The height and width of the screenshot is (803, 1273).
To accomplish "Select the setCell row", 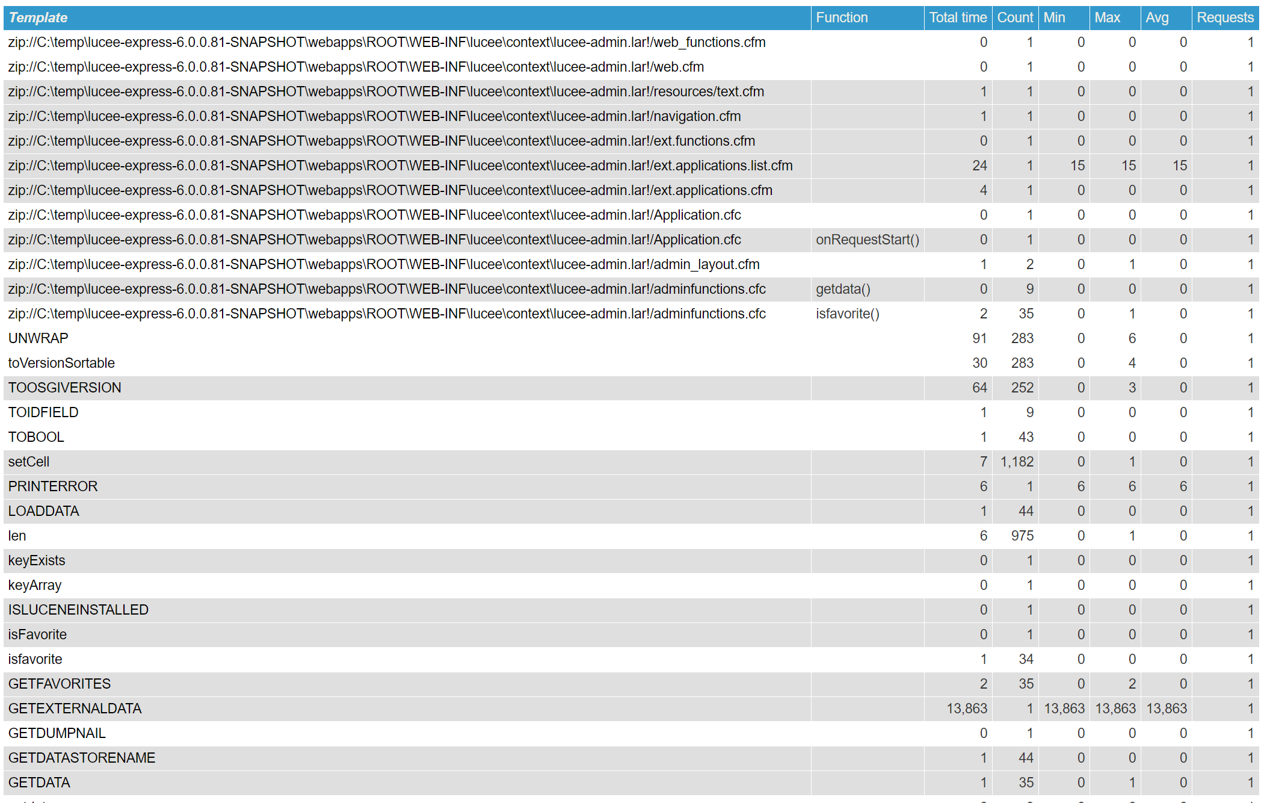I will (29, 462).
